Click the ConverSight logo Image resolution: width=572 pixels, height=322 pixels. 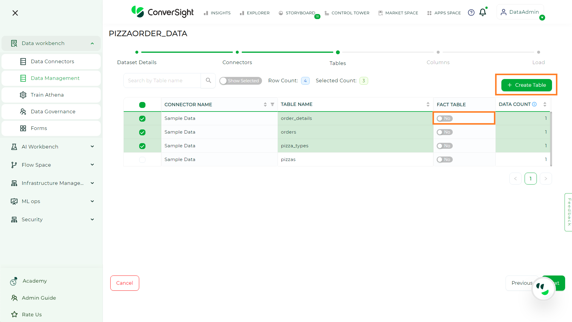162,12
